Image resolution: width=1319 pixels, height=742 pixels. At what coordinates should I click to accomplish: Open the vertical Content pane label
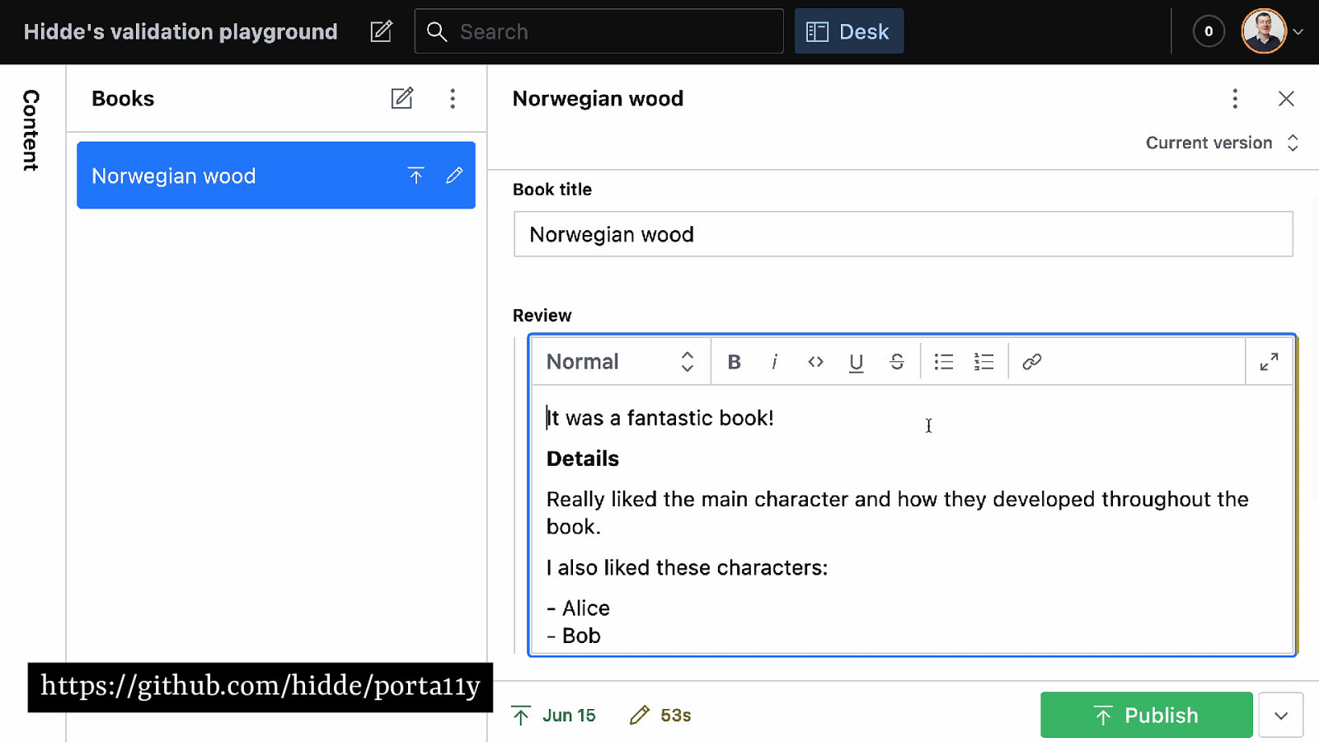tap(31, 130)
